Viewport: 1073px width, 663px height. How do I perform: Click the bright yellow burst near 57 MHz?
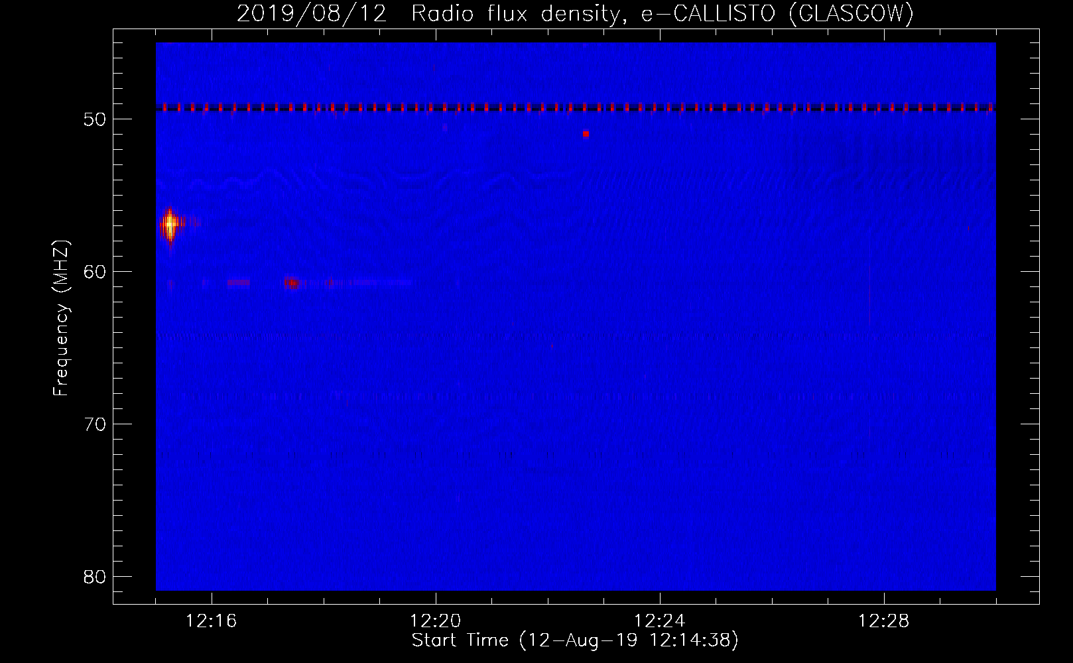(170, 225)
